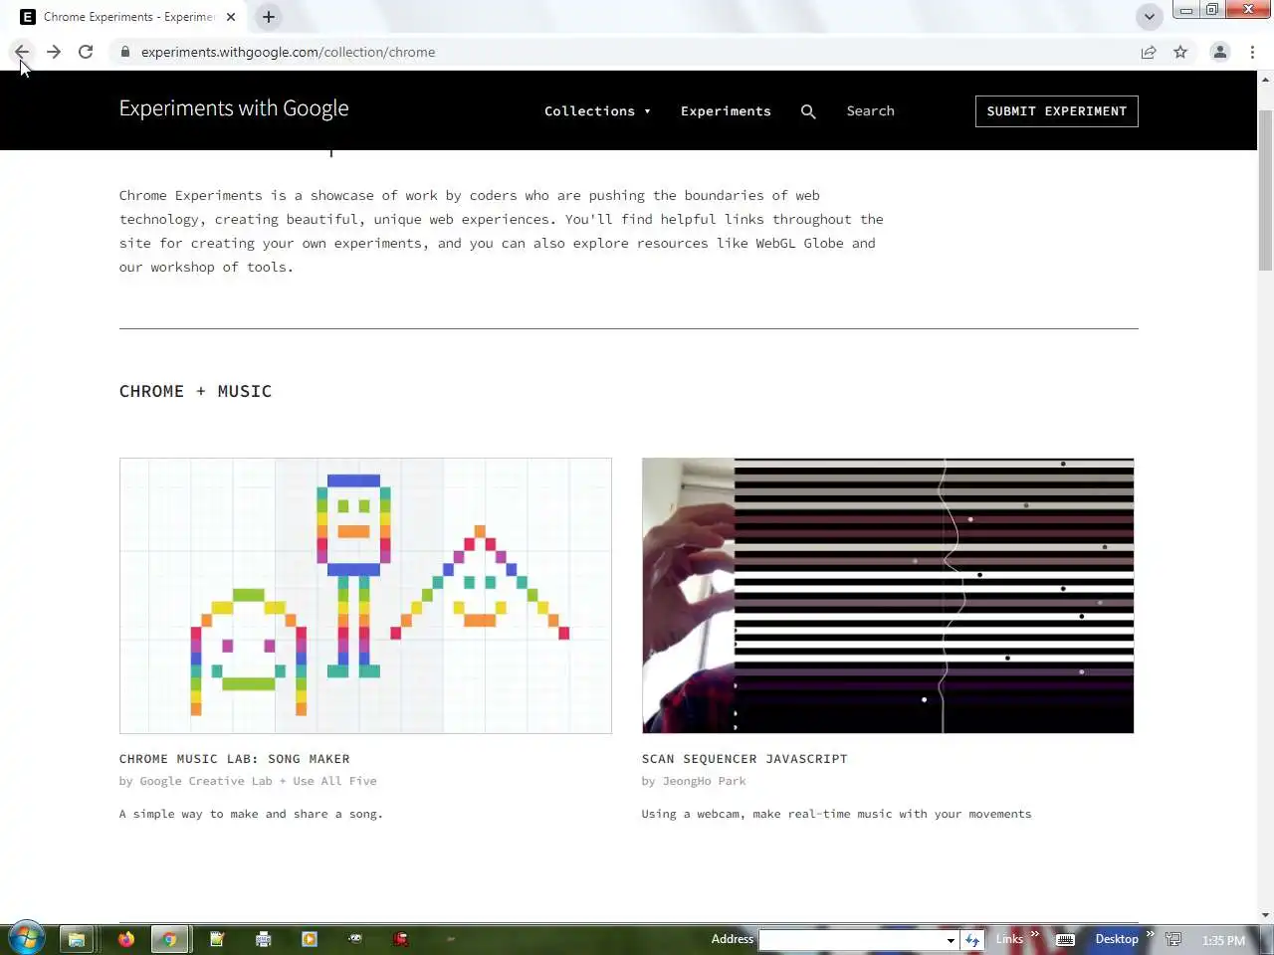1274x955 pixels.
Task: Open the Song Maker pixel-art thumbnail
Action: [x=365, y=596]
